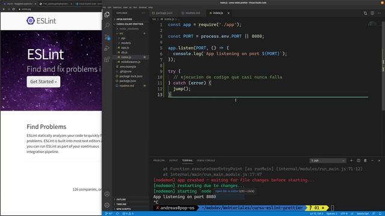Click the browser address bar showing eslint.org
The width and height of the screenshot is (385, 216).
click(x=59, y=9)
